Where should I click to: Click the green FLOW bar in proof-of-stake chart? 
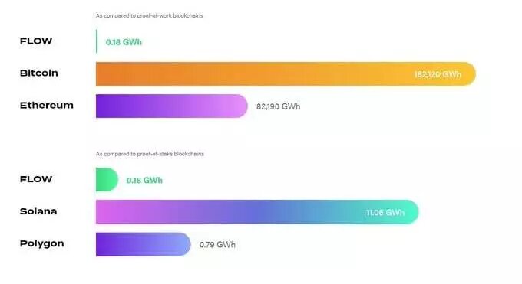click(x=107, y=180)
